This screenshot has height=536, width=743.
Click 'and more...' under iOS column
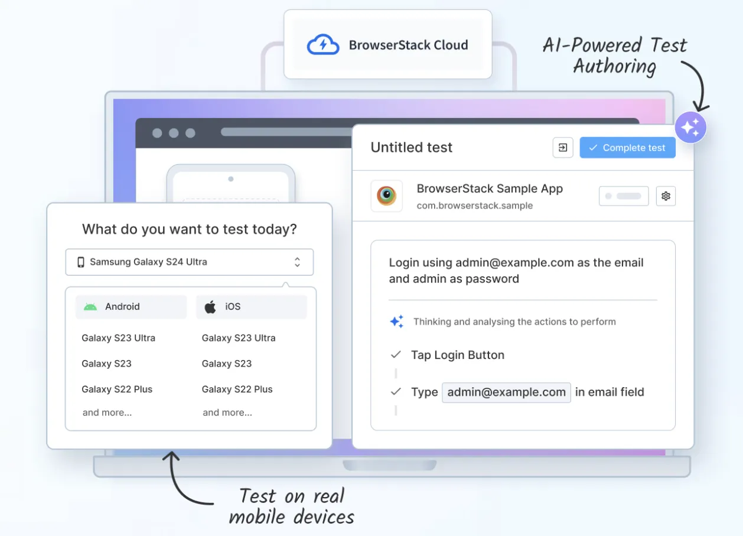[x=227, y=413]
